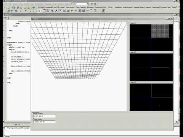The width and height of the screenshot is (183, 137).
Task: Select the pointer arrow in component palette
Action: click(39, 11)
